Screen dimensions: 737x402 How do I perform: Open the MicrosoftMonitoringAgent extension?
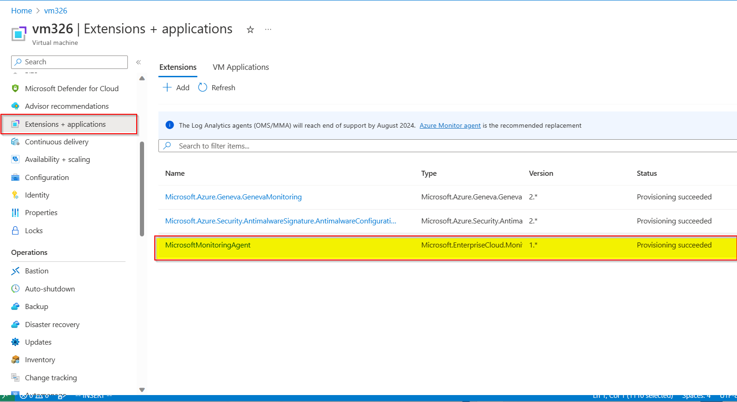(208, 245)
